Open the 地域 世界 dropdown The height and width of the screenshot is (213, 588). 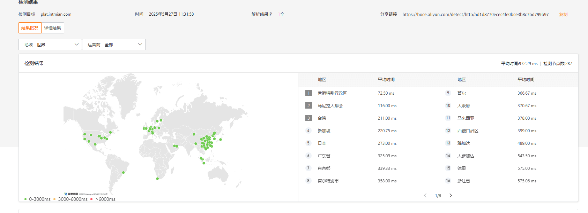[50, 45]
